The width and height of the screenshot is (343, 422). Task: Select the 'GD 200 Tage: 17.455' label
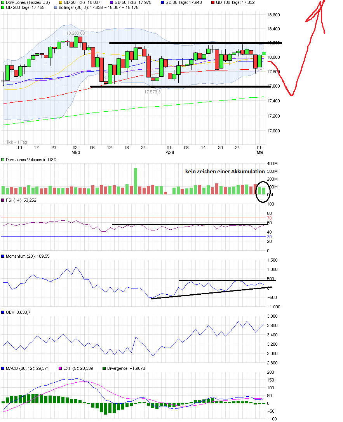tap(25, 7)
